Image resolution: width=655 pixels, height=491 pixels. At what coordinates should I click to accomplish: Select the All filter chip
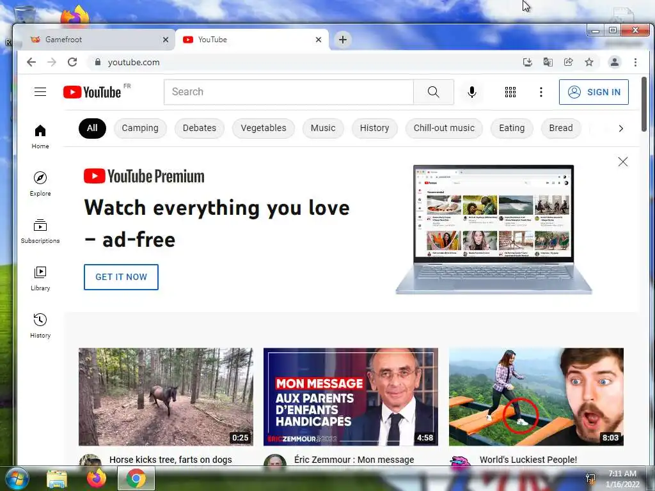[92, 128]
